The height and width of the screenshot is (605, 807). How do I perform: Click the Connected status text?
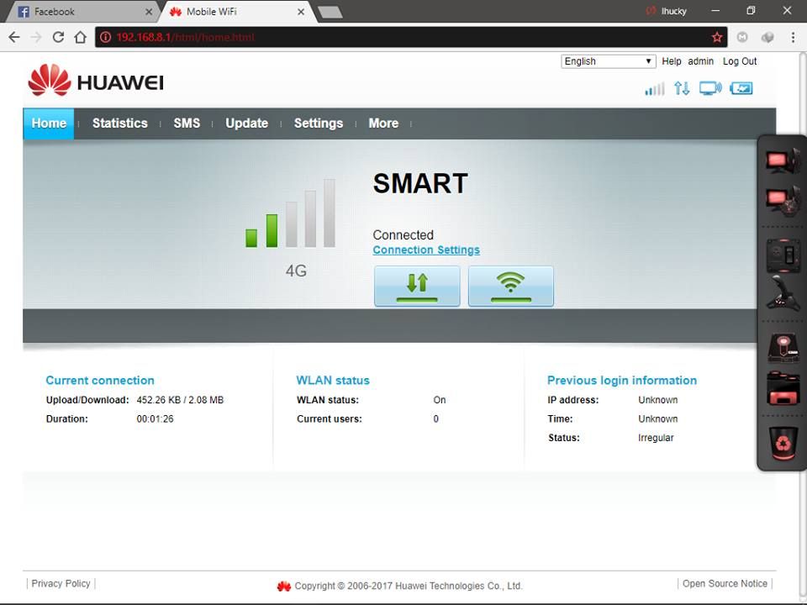click(x=403, y=235)
